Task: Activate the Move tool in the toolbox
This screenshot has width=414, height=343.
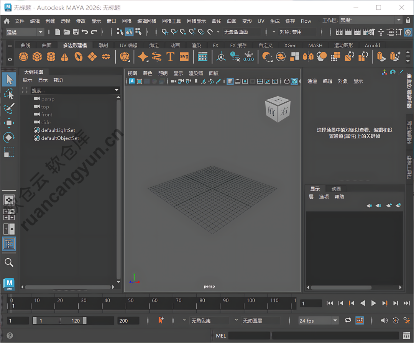Action: pyautogui.click(x=10, y=123)
